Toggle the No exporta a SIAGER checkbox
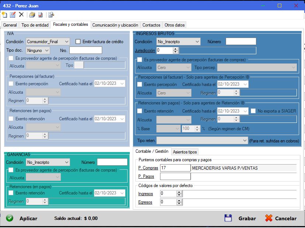The height and width of the screenshot is (228, 305). [x=253, y=111]
